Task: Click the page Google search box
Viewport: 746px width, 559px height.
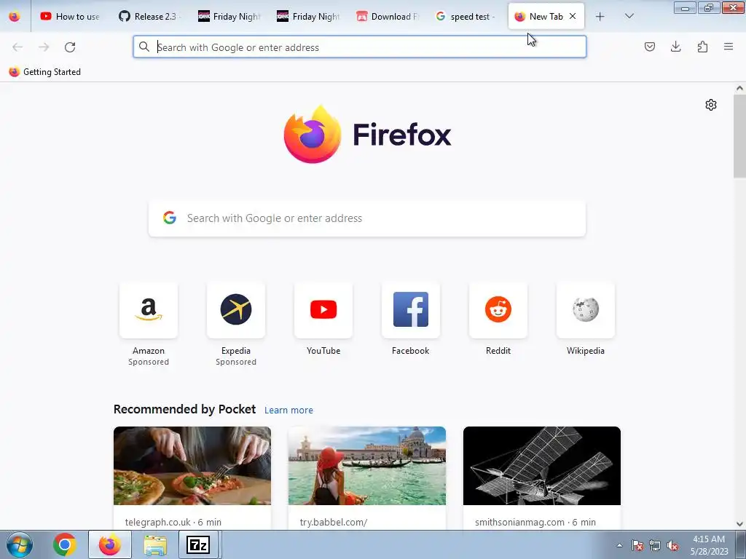Action: point(367,218)
